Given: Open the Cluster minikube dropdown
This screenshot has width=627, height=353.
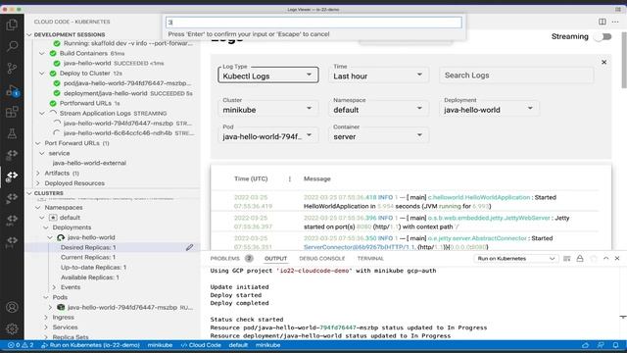Looking at the screenshot, I should [x=267, y=109].
